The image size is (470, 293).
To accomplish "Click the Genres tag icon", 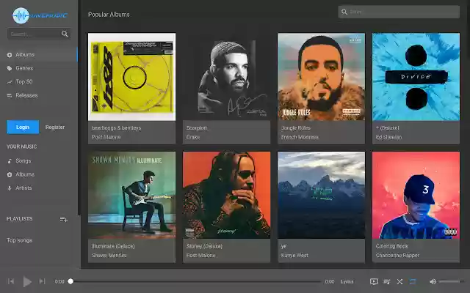I will pyautogui.click(x=10, y=68).
